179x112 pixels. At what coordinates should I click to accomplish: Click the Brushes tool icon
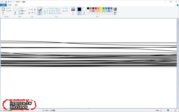(40, 9)
